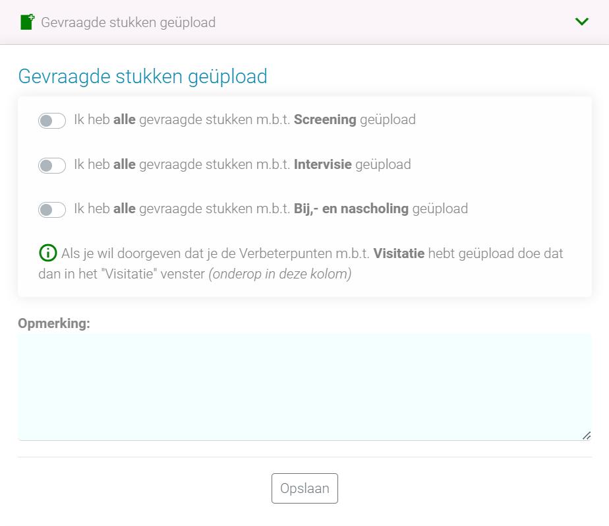Turn on the Bij,- en nascholing toggle
The width and height of the screenshot is (609, 526).
52,209
